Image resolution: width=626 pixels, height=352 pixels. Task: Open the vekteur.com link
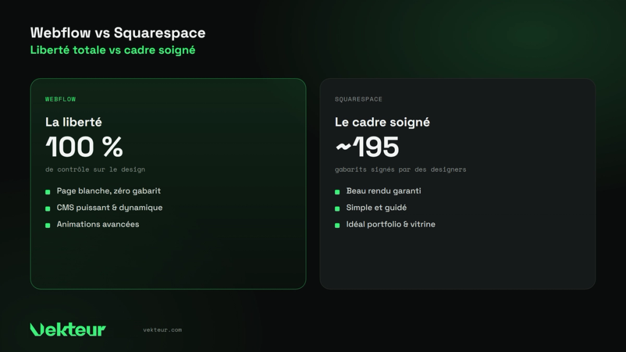(163, 329)
